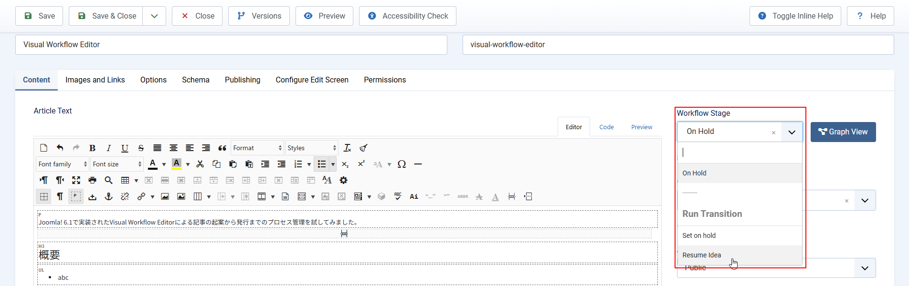The width and height of the screenshot is (909, 286).
Task: Click the print icon in the editor
Action: 93,180
